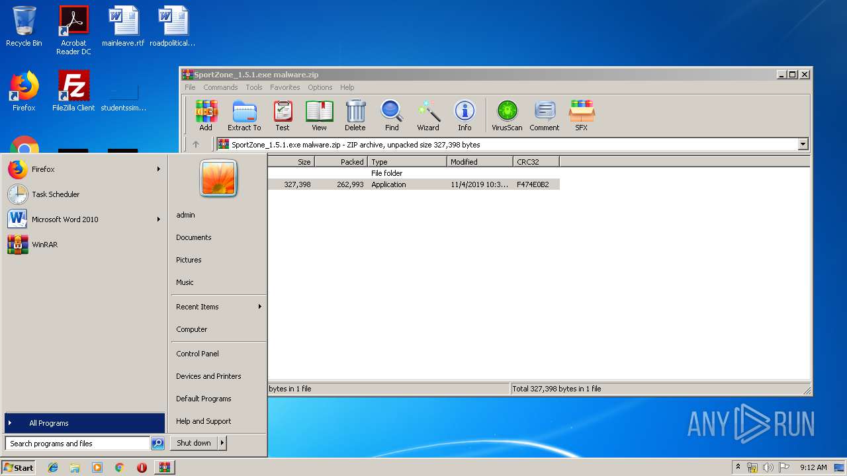Open the Comment tool
The width and height of the screenshot is (847, 476).
click(x=545, y=116)
